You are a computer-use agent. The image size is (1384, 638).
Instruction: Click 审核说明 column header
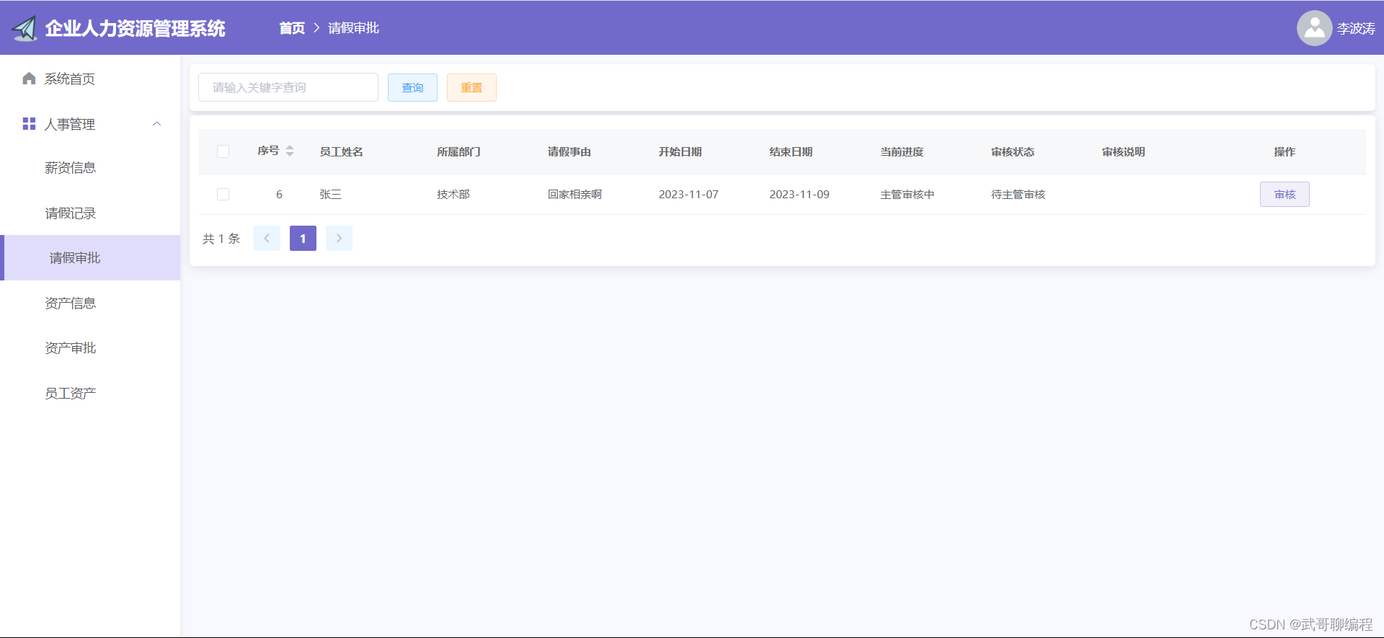(1124, 151)
